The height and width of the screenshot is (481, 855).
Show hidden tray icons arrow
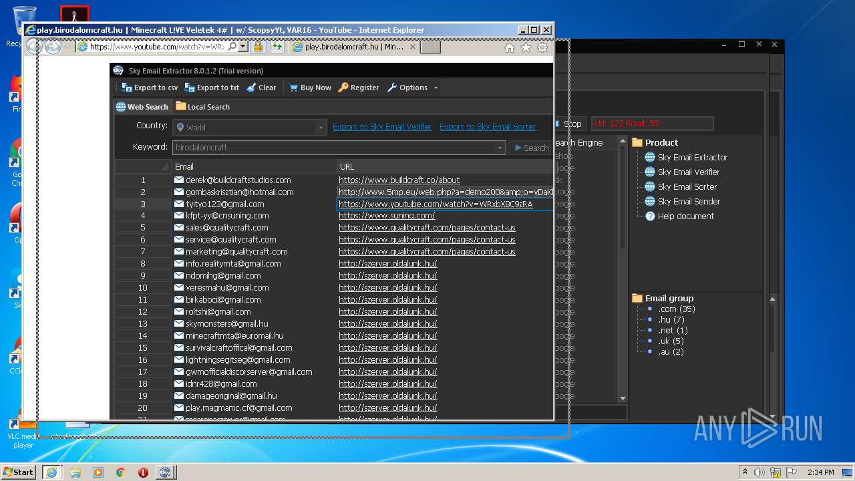tap(745, 472)
